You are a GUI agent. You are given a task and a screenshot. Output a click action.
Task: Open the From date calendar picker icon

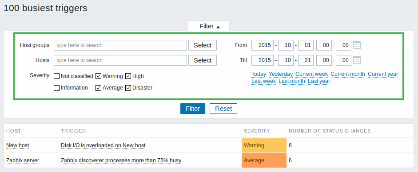pos(357,46)
